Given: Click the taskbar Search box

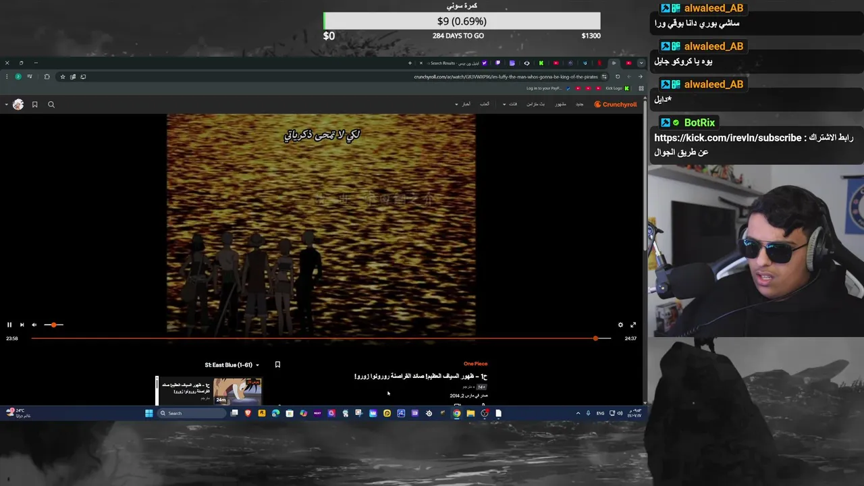Looking at the screenshot, I should click(191, 413).
